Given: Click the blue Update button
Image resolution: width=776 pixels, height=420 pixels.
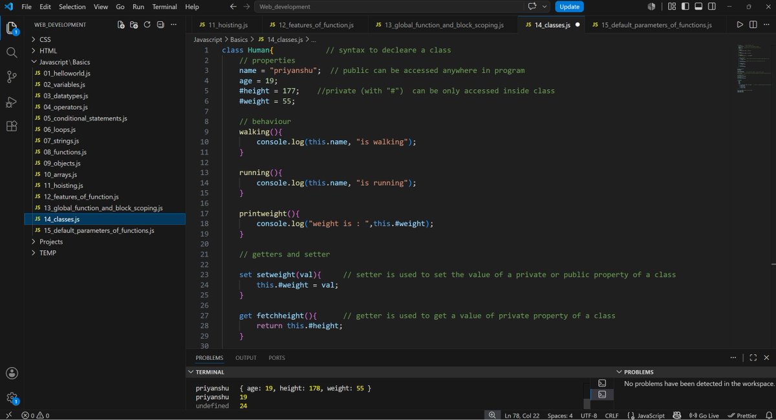Looking at the screenshot, I should (569, 6).
